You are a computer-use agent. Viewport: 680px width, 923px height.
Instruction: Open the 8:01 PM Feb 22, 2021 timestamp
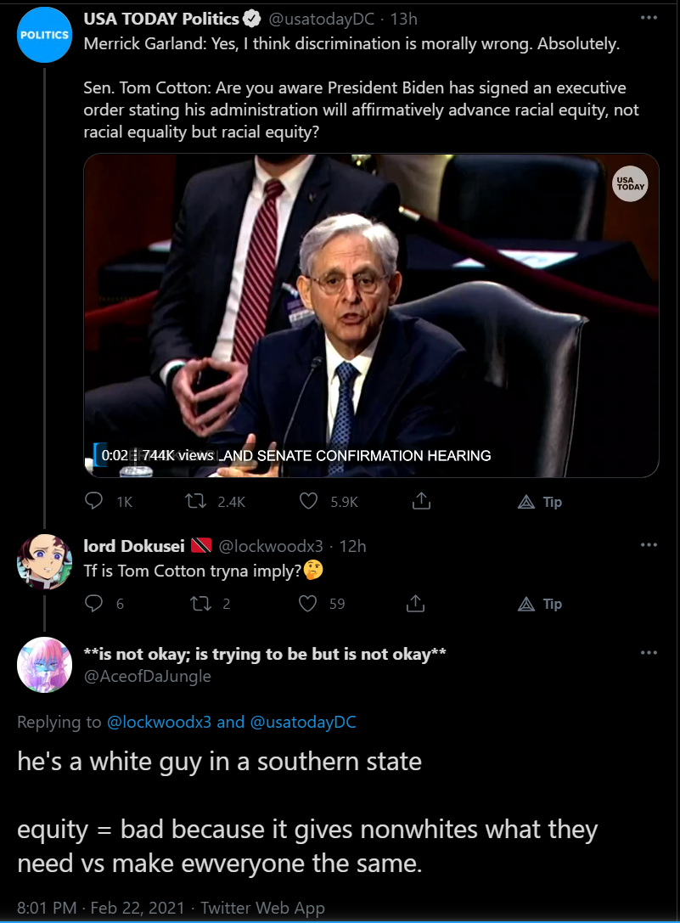(101, 908)
